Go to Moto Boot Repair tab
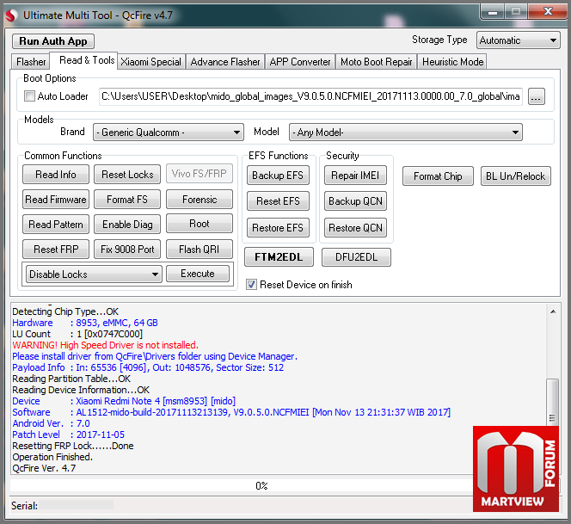 377,62
